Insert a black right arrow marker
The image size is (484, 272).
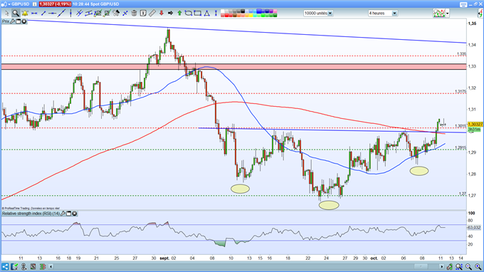(x=170, y=14)
